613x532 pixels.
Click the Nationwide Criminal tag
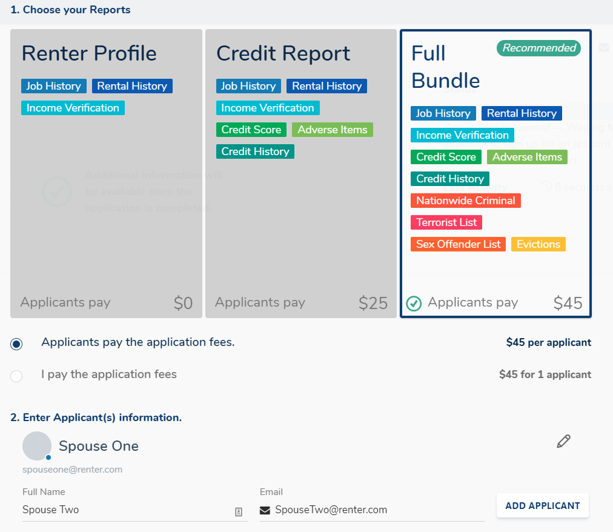click(x=465, y=201)
